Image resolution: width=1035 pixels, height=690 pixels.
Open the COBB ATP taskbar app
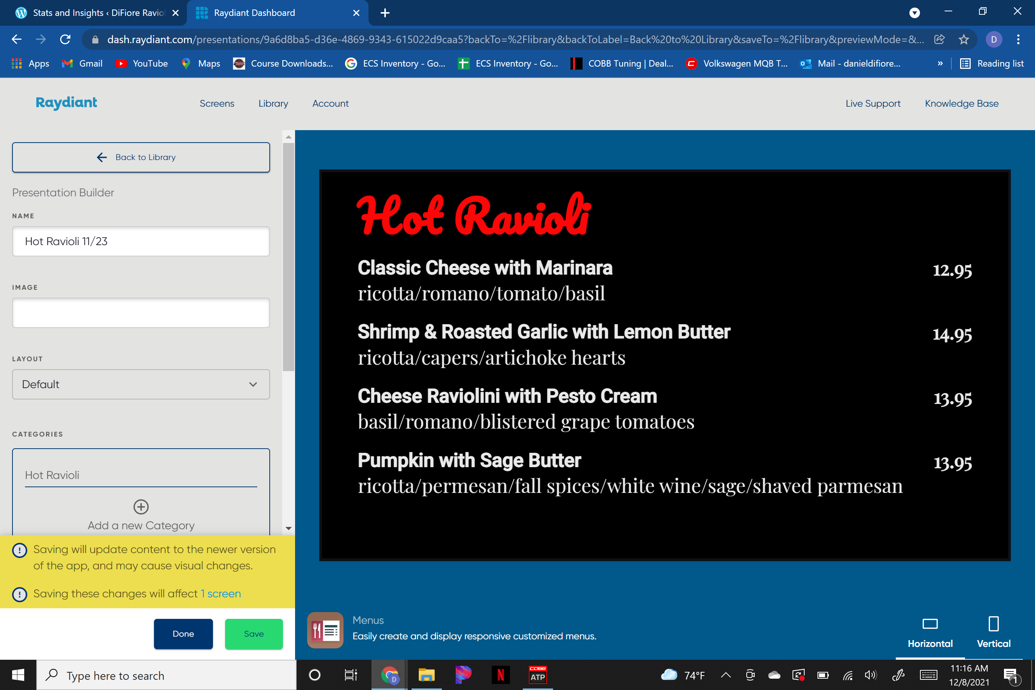point(537,674)
